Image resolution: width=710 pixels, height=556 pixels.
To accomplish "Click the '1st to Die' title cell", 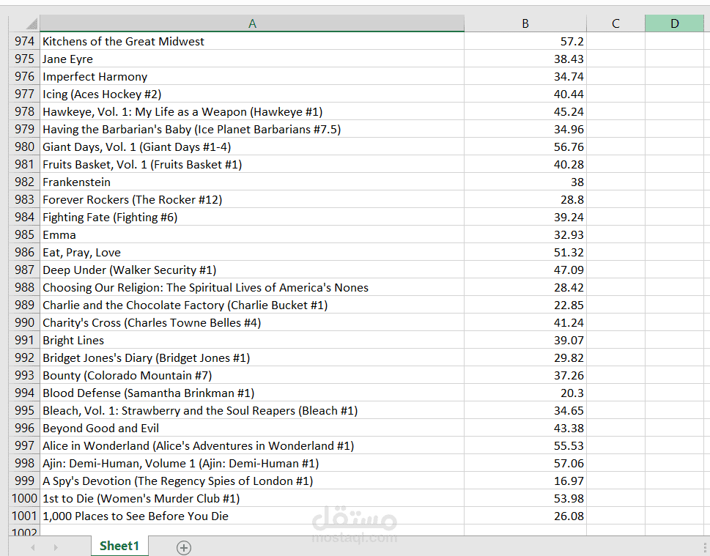I will point(252,498).
